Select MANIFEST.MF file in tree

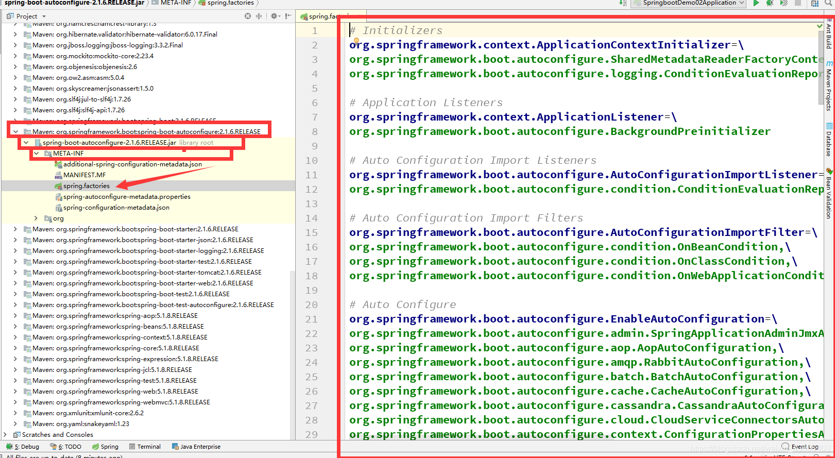point(84,175)
